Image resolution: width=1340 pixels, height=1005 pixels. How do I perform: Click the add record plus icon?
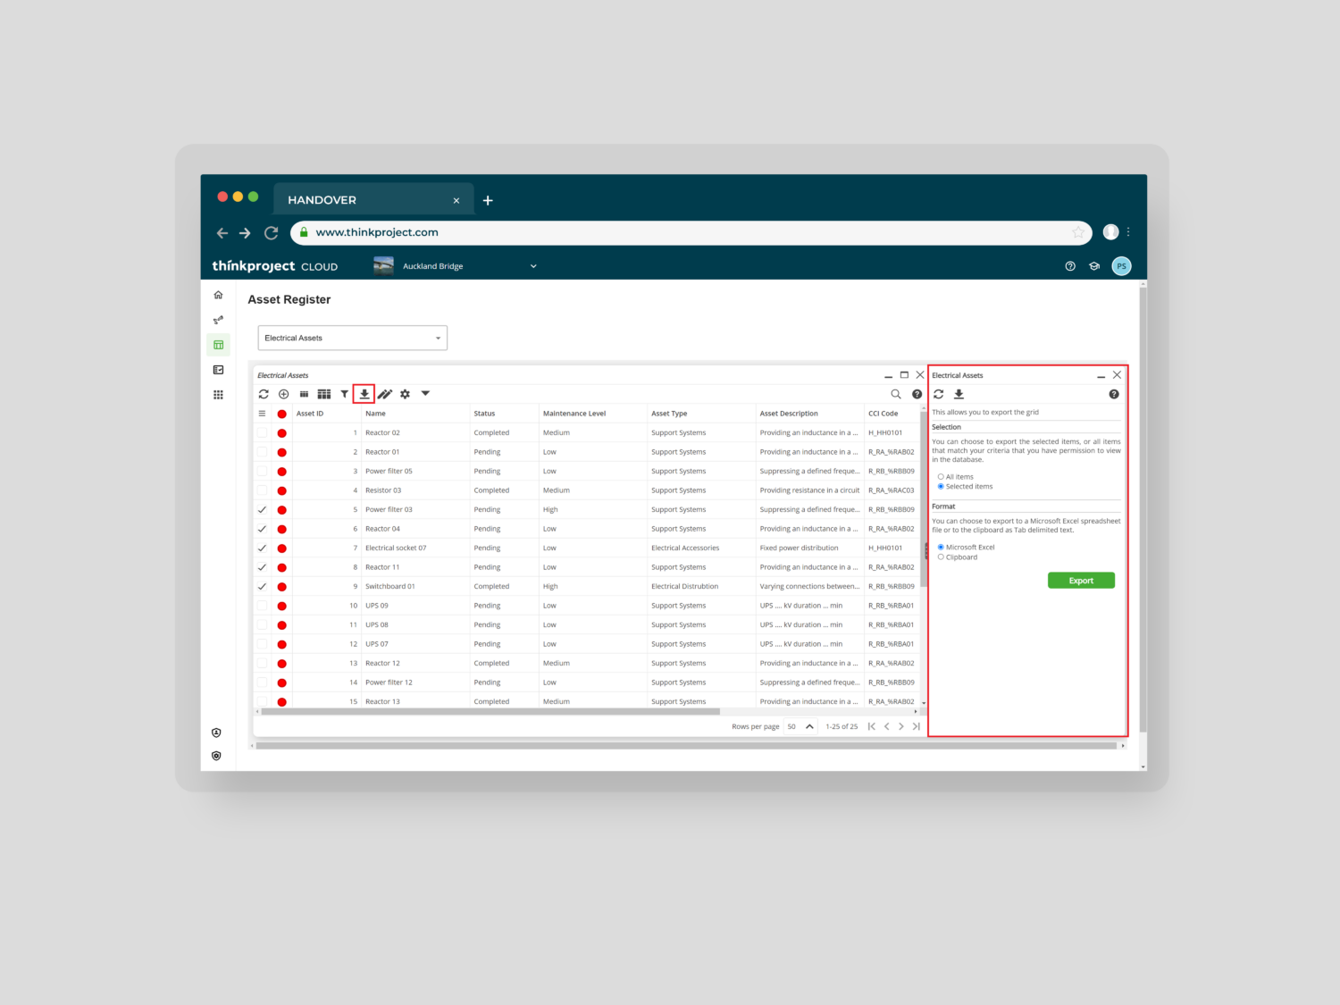coord(283,394)
